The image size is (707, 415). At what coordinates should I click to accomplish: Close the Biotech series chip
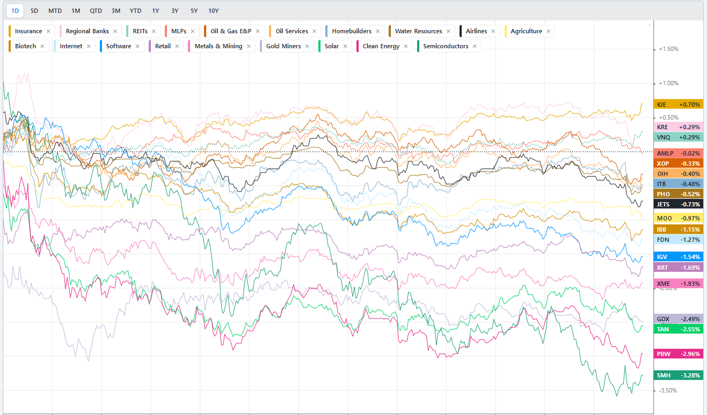pyautogui.click(x=42, y=46)
